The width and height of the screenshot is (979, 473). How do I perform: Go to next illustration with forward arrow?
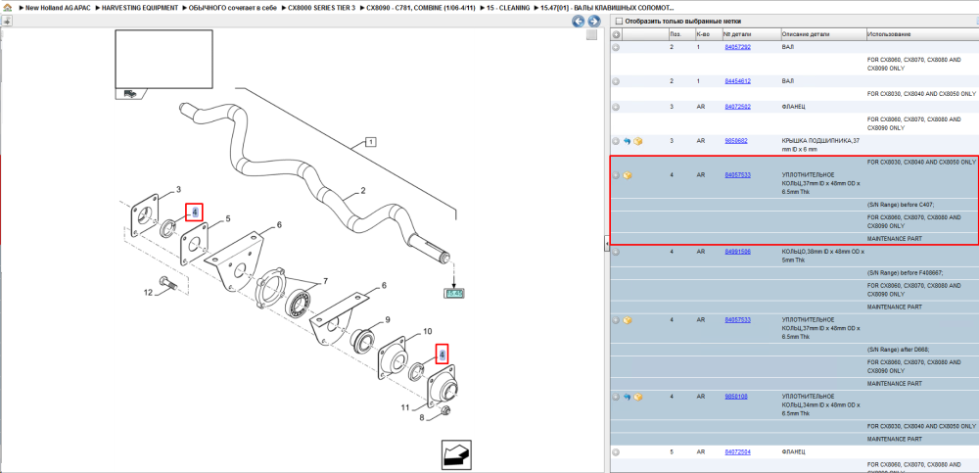(594, 22)
